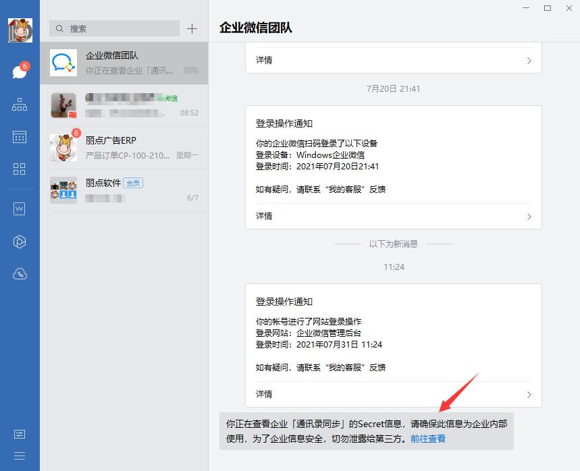Click text 登录网站：企业微信管理后台
Screen dimensions: 580x471
click(309, 333)
